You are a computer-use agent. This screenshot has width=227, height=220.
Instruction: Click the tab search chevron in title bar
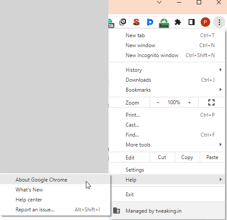pos(159,2)
